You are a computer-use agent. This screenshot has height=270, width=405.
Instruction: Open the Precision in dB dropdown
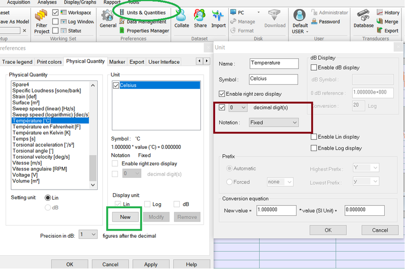88,235
